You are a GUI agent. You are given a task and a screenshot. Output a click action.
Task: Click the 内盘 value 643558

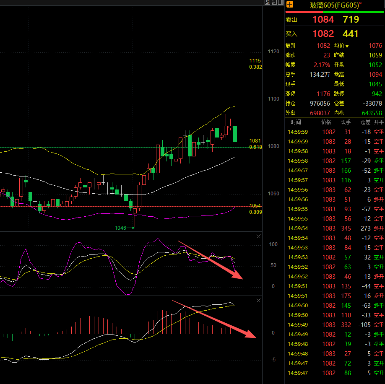(x=372, y=113)
